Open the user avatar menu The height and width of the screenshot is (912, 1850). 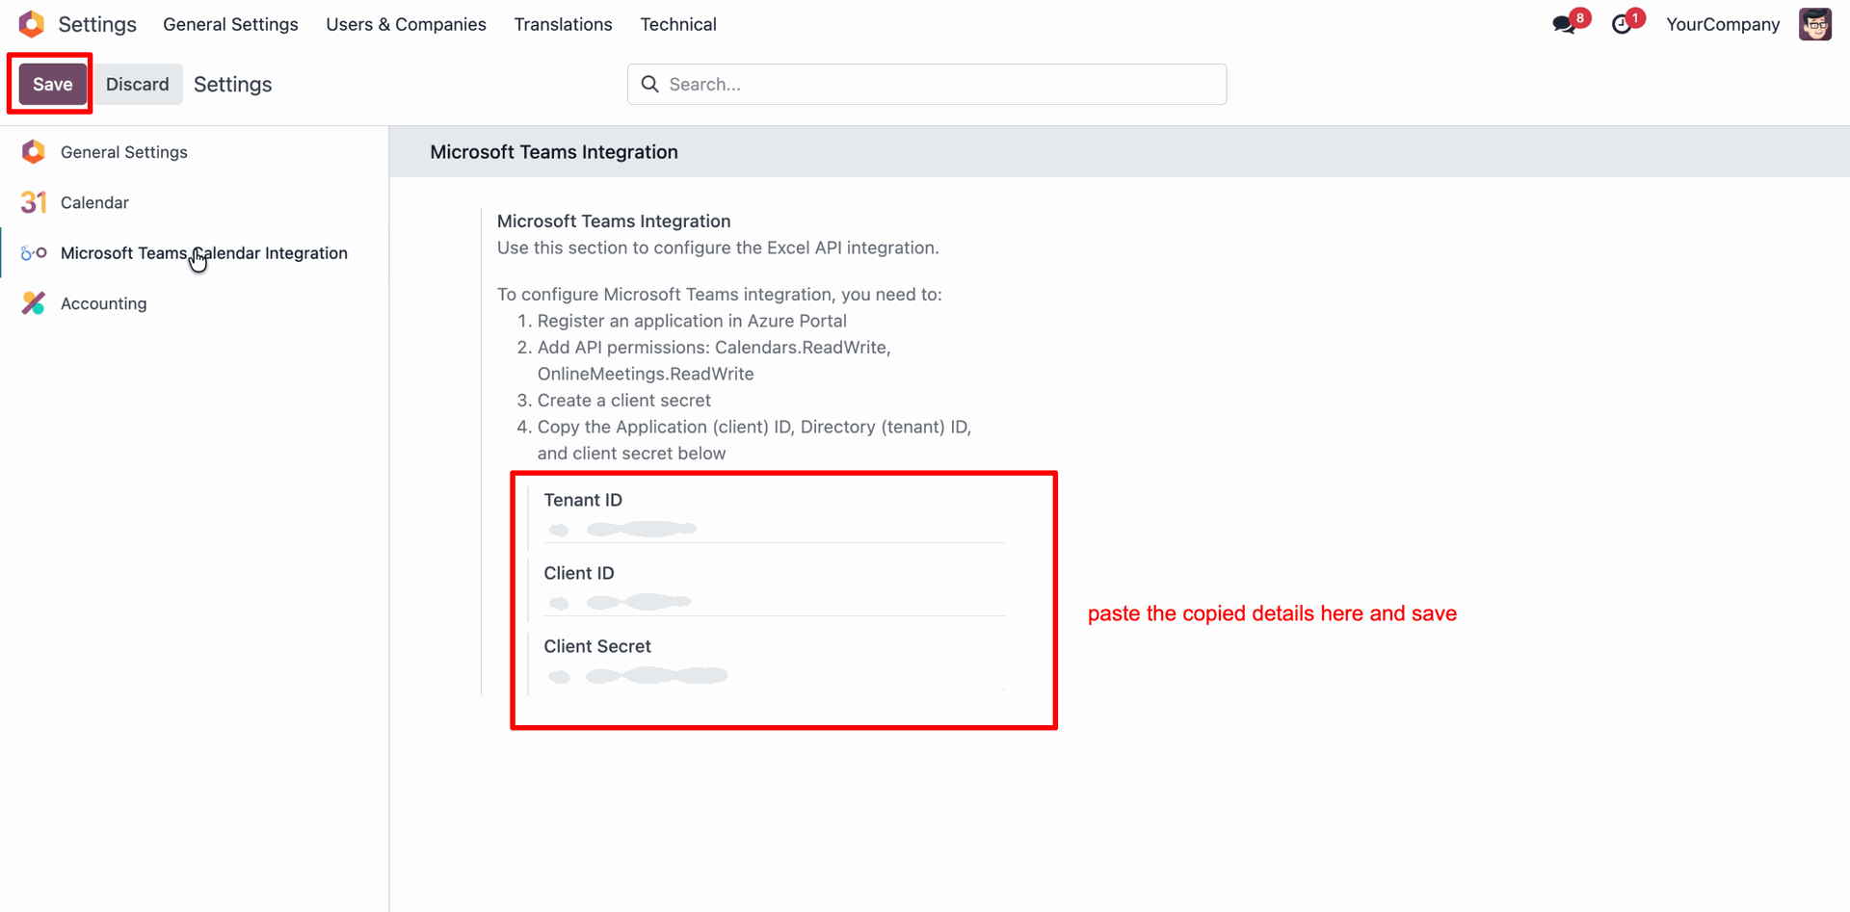[1815, 24]
